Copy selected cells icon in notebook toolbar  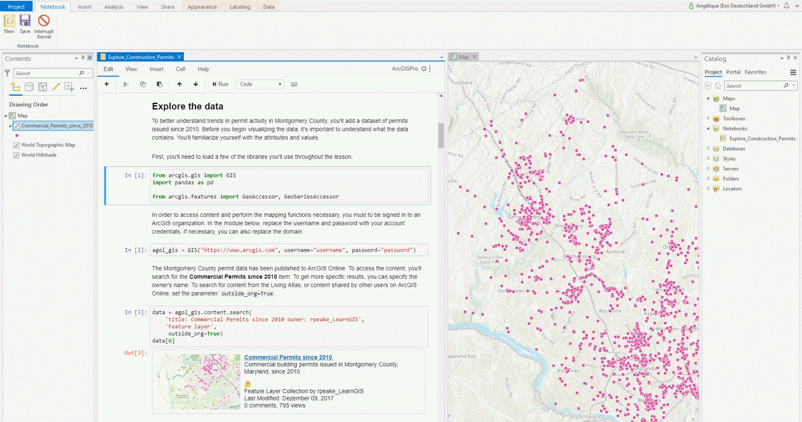[x=143, y=84]
